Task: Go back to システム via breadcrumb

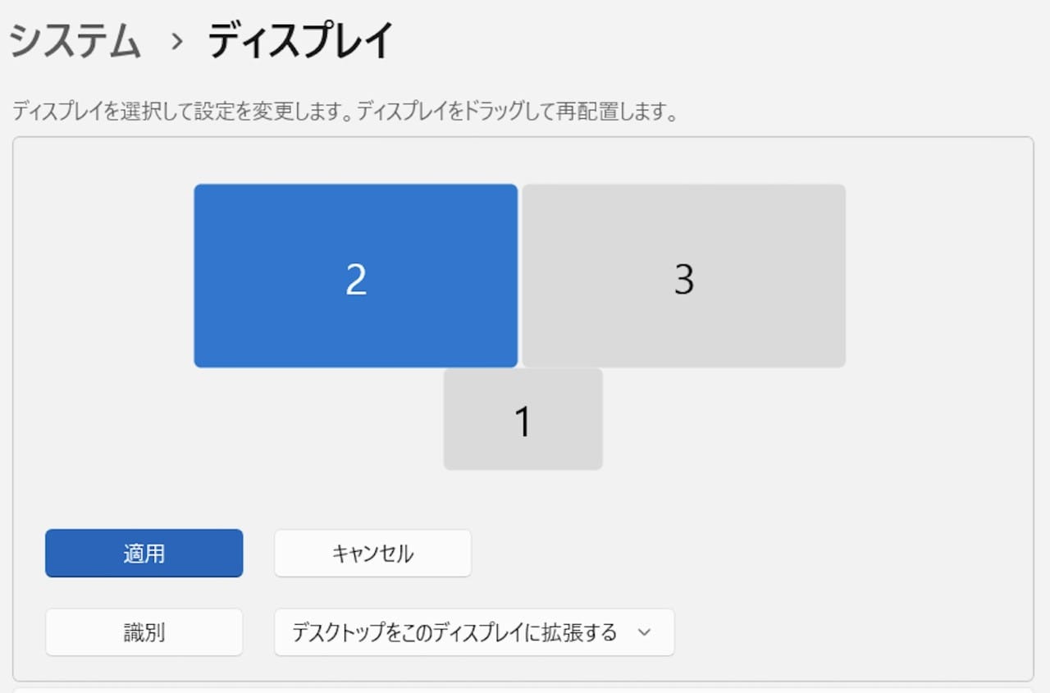Action: (x=75, y=41)
